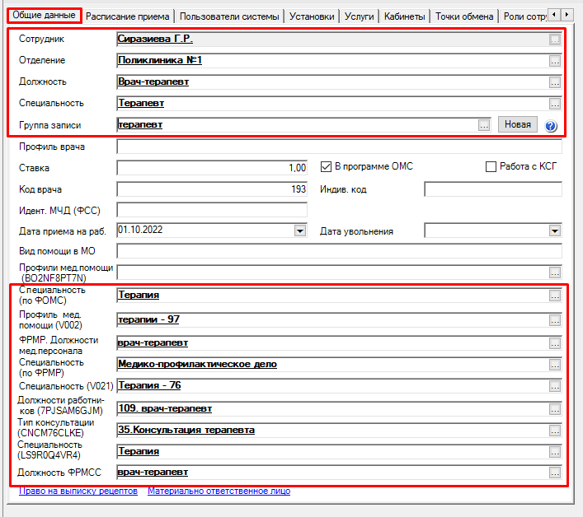Click Сиразиева Г.Р. employee value
583x517 pixels.
[155, 39]
